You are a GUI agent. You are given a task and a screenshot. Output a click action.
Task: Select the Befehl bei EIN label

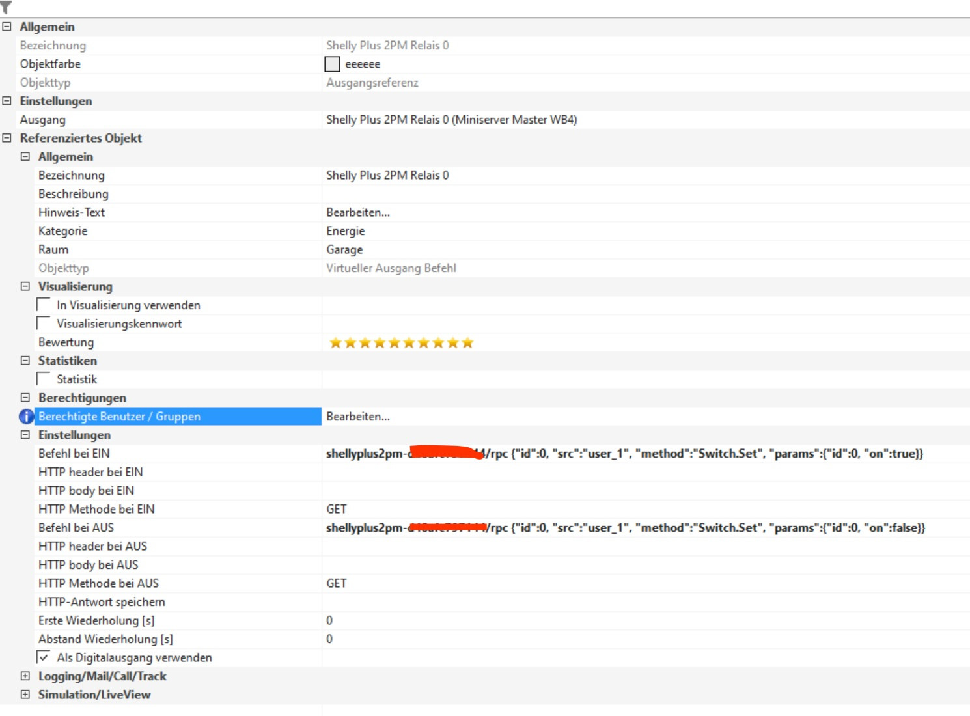[74, 454]
